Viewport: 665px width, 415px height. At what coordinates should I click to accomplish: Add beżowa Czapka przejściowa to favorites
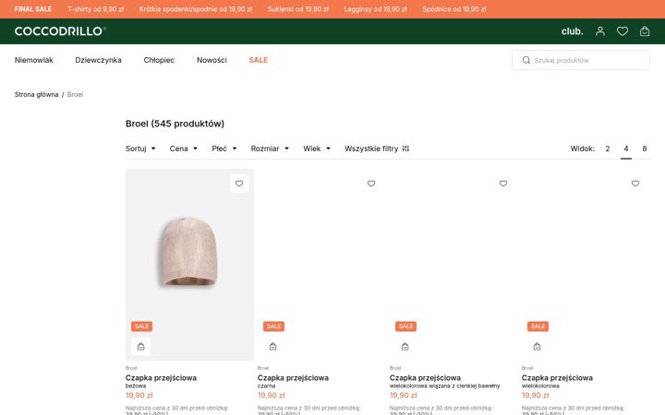(x=239, y=184)
